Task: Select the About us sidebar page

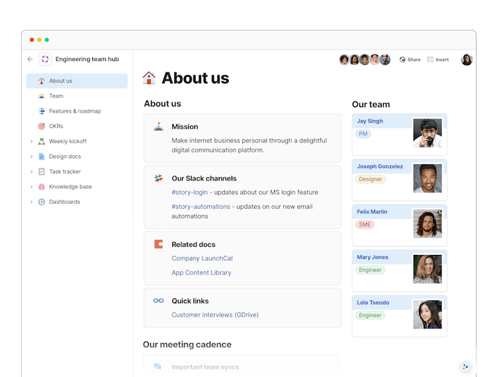Action: click(x=60, y=81)
